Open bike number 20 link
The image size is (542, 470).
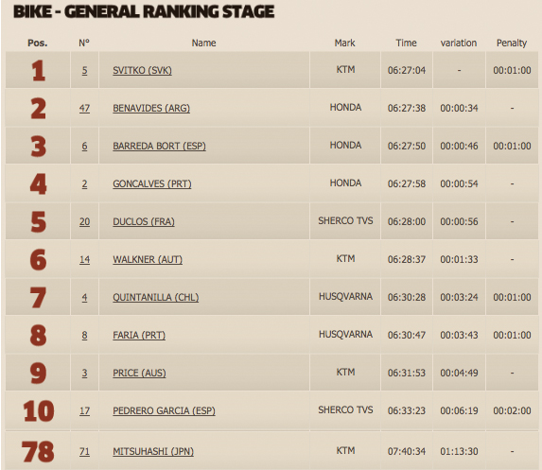(x=84, y=221)
